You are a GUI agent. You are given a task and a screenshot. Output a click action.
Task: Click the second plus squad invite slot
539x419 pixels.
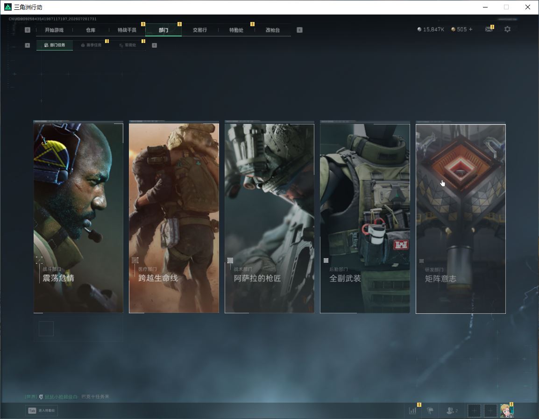pyautogui.click(x=490, y=411)
